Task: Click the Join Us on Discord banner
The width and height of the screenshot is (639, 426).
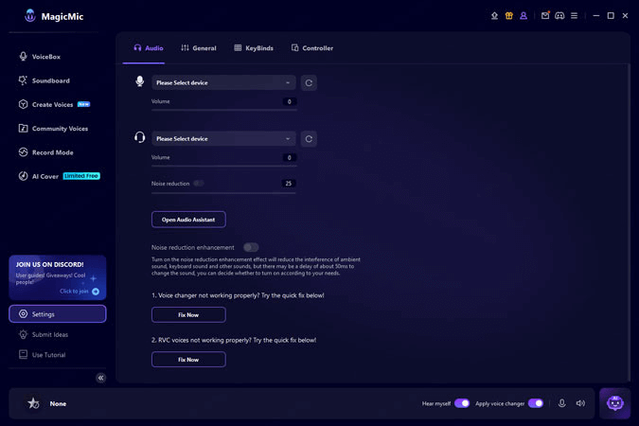Action: click(x=58, y=277)
